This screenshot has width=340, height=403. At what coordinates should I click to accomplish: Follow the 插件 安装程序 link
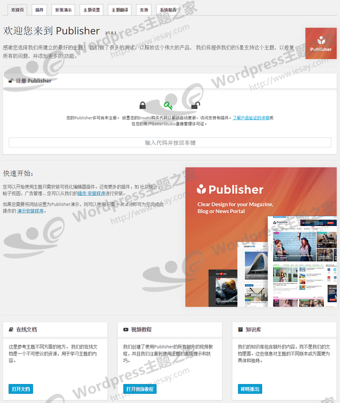[x=92, y=193]
